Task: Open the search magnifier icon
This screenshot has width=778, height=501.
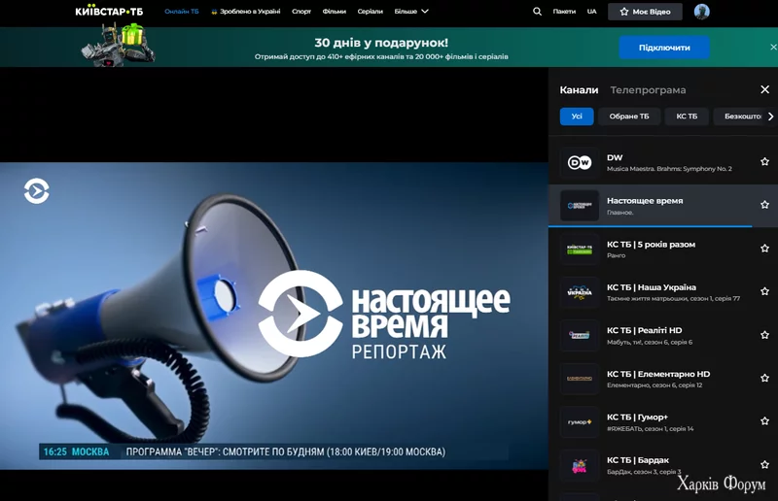Action: coord(538,12)
